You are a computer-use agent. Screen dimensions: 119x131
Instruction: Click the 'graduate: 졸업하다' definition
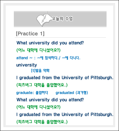click(x=32, y=93)
